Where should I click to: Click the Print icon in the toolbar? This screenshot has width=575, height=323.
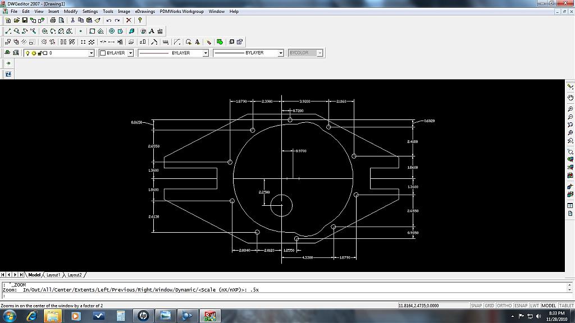53,20
